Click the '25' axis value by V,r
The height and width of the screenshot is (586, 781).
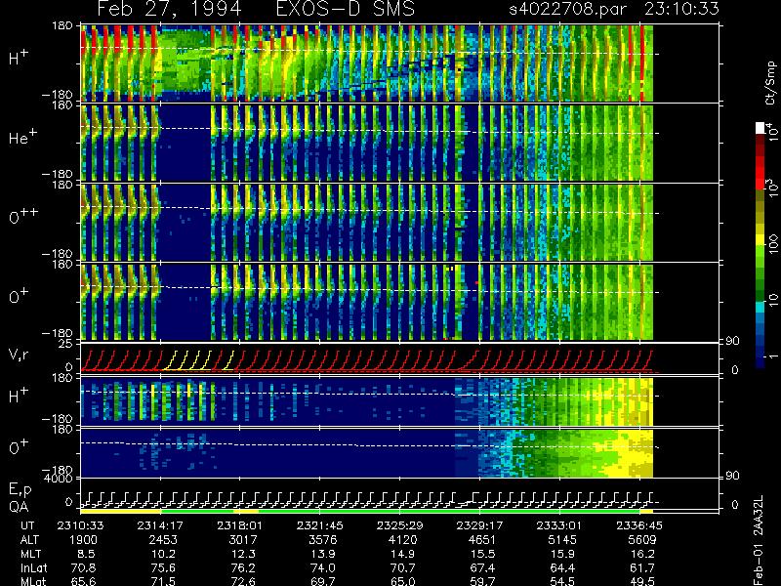click(66, 344)
